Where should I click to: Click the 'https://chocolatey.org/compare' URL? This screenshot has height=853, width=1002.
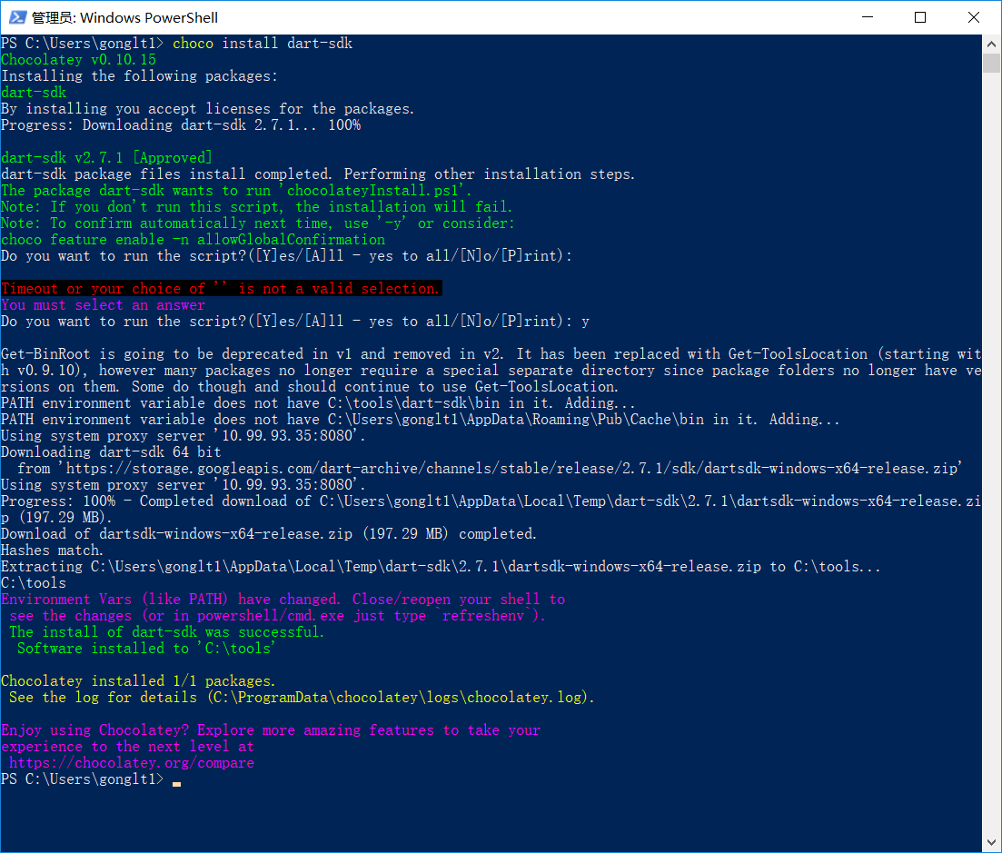click(132, 763)
